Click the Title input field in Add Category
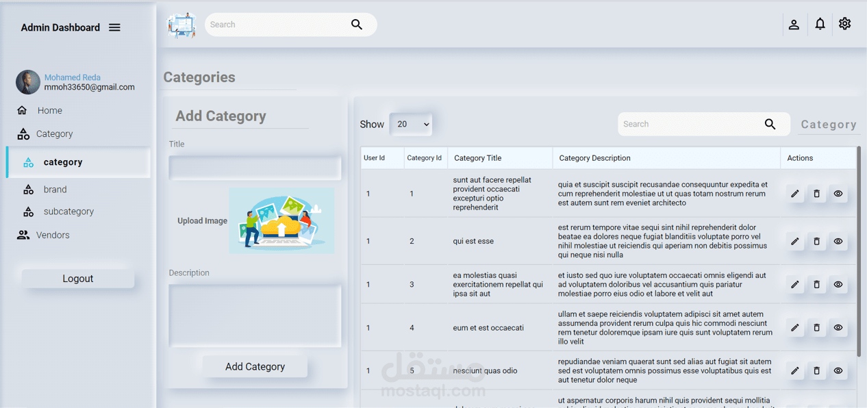 (x=254, y=168)
